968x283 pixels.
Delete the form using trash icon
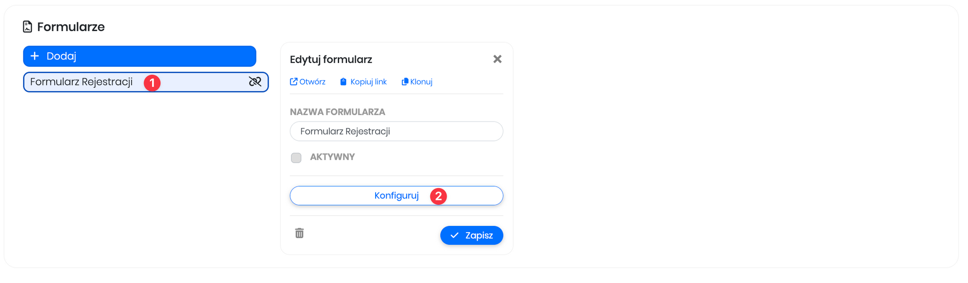pos(300,233)
